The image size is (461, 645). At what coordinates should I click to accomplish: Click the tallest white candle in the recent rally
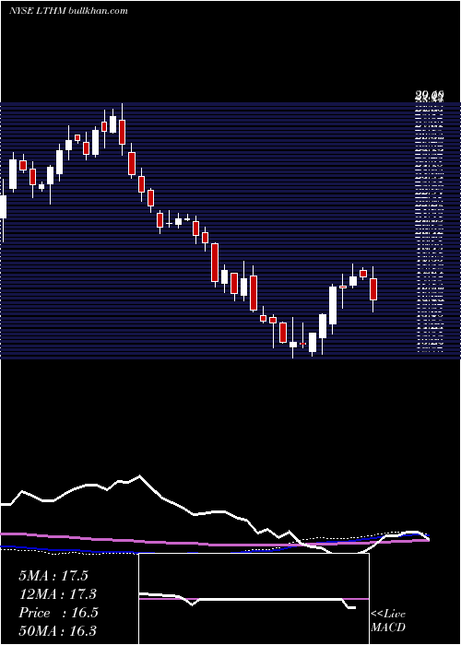pyautogui.click(x=333, y=305)
